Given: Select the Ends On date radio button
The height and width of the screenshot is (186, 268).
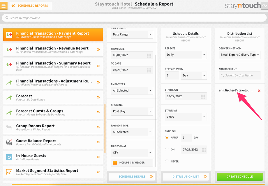Looking at the screenshot, I should click(x=167, y=149).
